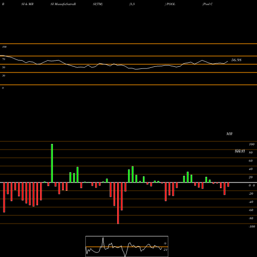Click the MR axis label 40

[x=251, y=169]
